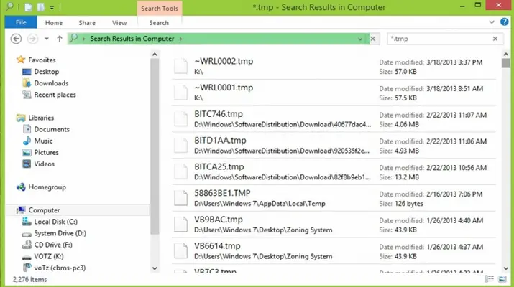Open Recent places in Favorites
The height and width of the screenshot is (287, 514).
pos(55,95)
